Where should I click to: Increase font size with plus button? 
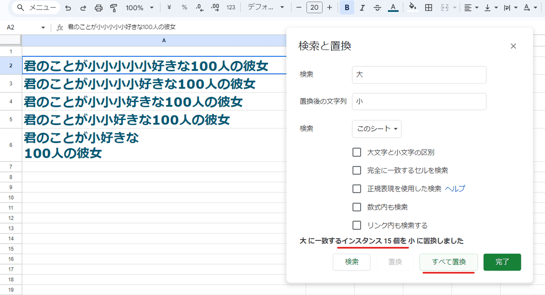pos(330,8)
